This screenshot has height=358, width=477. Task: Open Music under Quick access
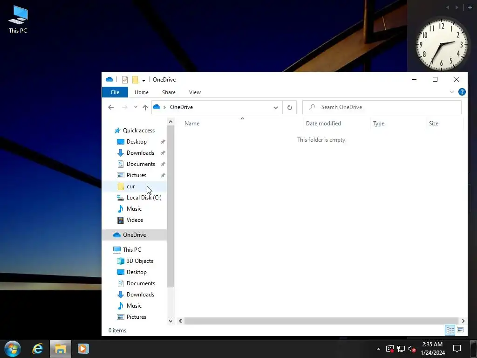coord(134,209)
